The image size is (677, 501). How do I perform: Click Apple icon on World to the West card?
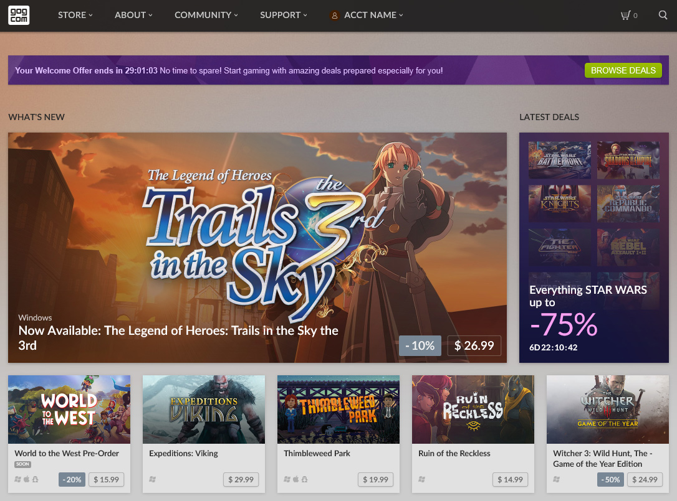(26, 479)
